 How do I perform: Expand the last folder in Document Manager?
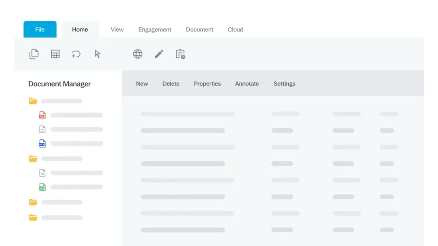pyautogui.click(x=33, y=217)
